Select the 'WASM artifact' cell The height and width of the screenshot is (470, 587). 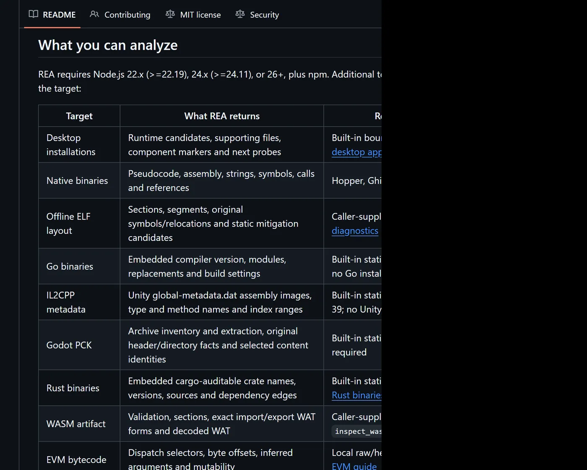pyautogui.click(x=79, y=424)
